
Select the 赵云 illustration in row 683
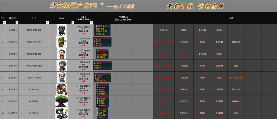pos(62,78)
